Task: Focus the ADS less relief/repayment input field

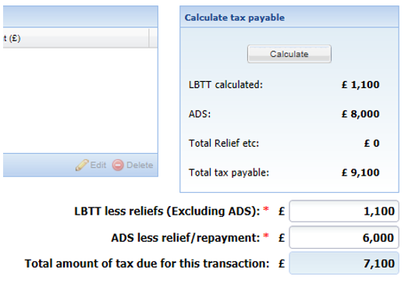Action: 344,237
